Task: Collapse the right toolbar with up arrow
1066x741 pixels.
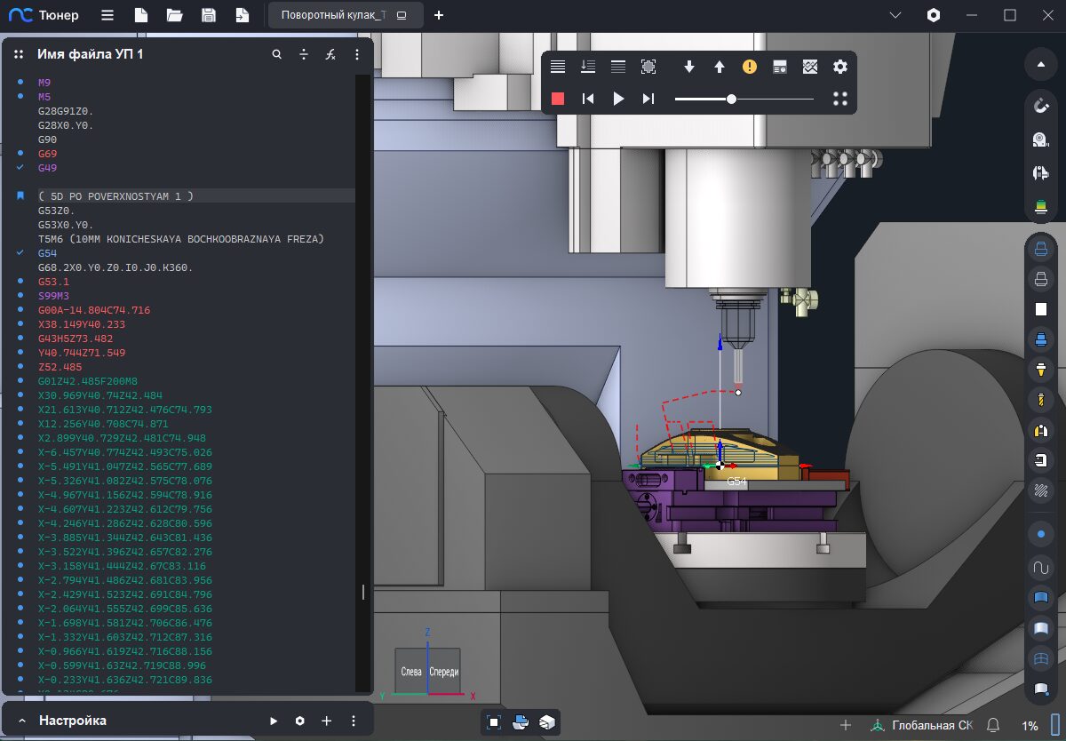Action: [1040, 65]
